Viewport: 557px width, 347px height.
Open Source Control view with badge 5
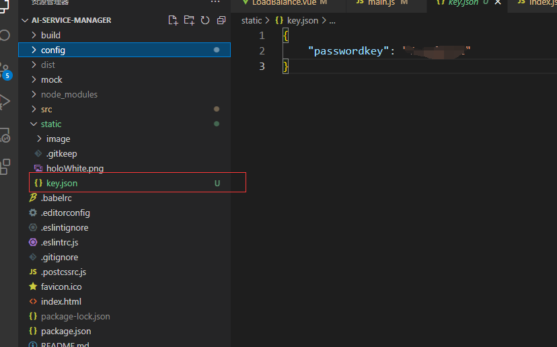5,71
